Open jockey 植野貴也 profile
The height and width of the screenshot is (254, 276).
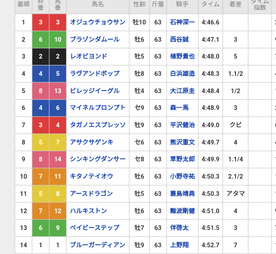182,56
